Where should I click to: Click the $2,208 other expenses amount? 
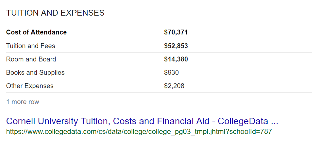coord(174,86)
